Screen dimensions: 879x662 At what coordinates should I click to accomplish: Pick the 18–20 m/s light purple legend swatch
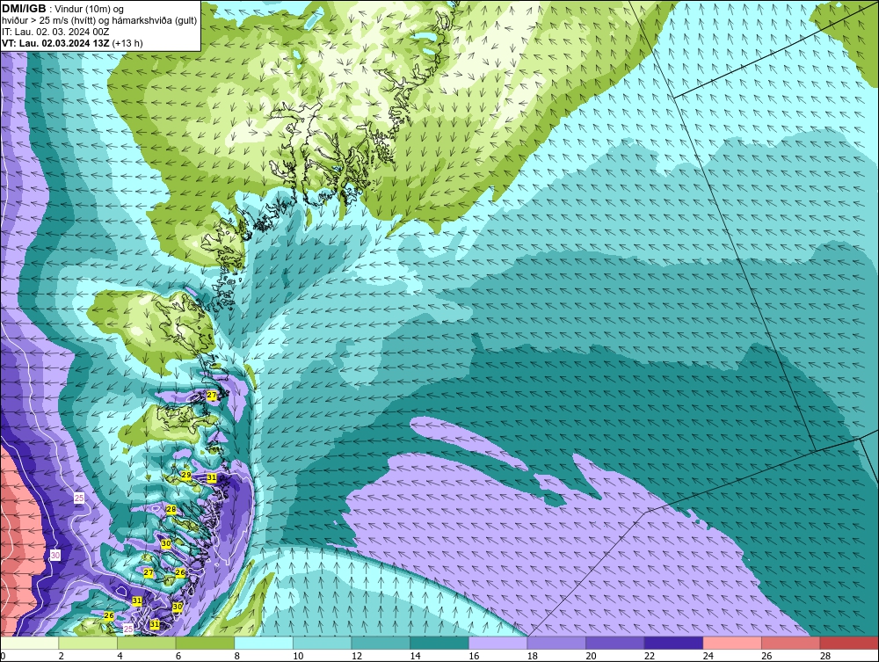pos(556,643)
